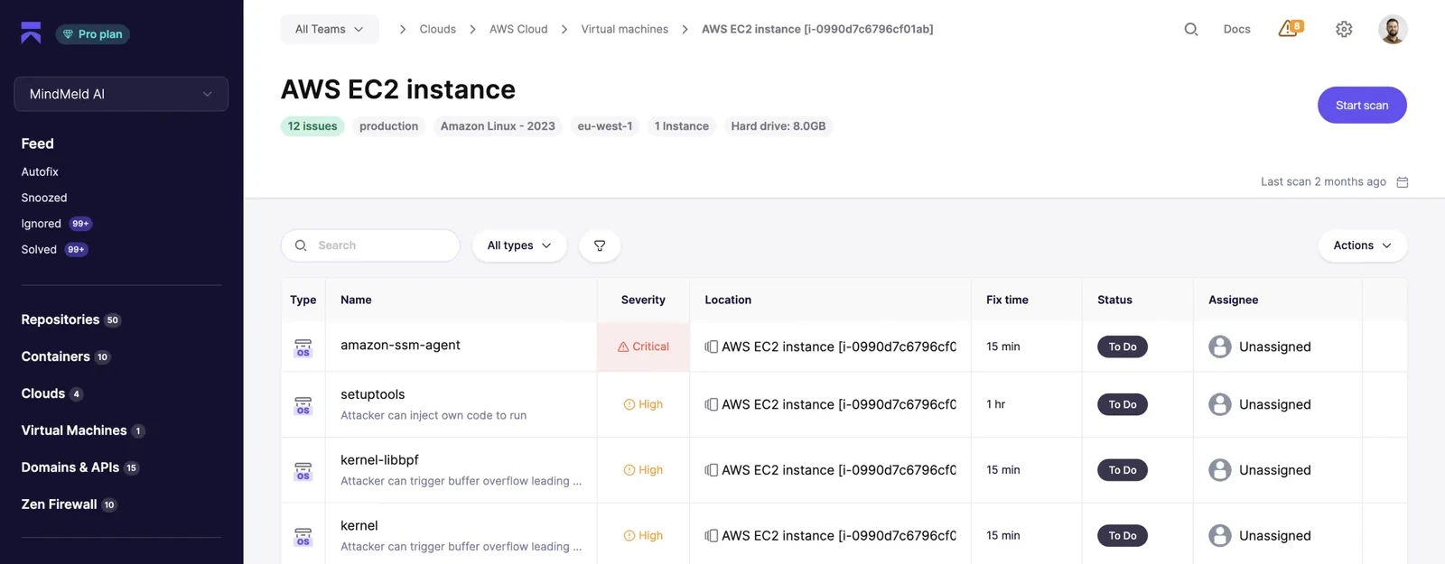
Task: Click the Critical severity badge
Action: click(x=643, y=347)
